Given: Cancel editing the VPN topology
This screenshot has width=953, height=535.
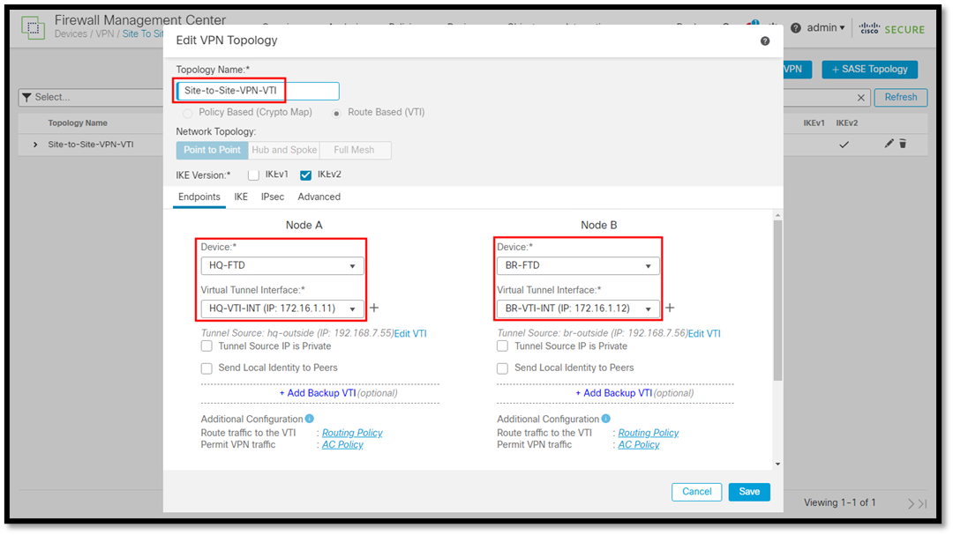Looking at the screenshot, I should click(696, 492).
